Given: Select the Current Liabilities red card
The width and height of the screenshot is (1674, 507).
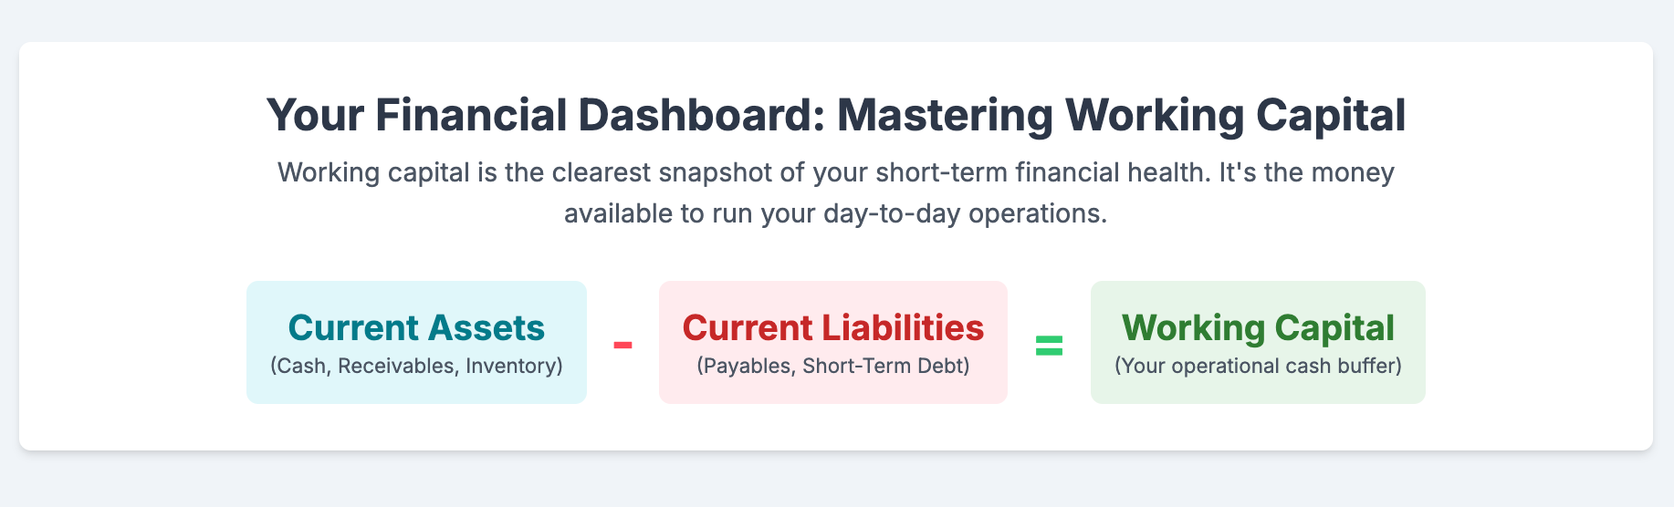Looking at the screenshot, I should [833, 342].
